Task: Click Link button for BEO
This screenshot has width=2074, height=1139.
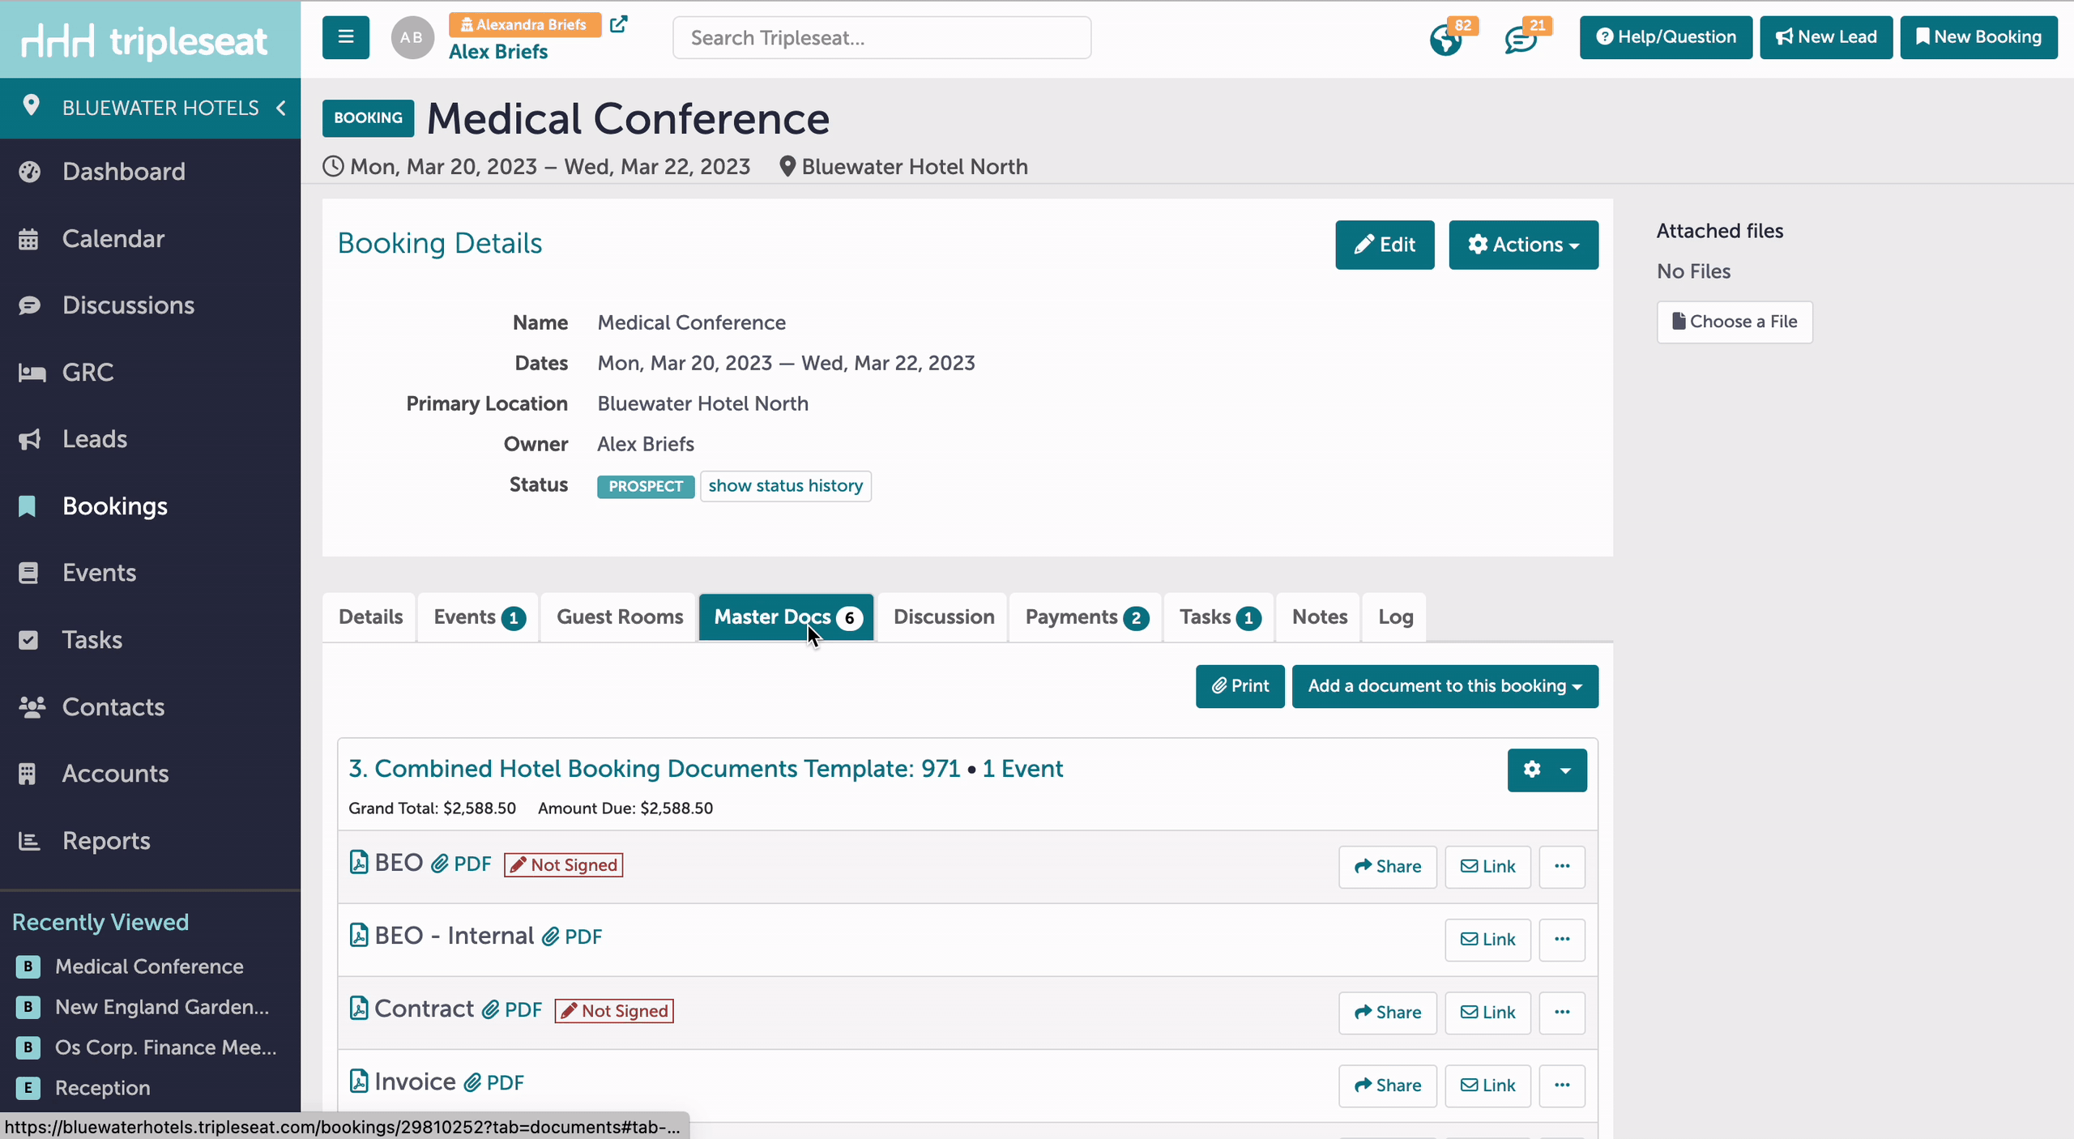Action: coord(1487,867)
